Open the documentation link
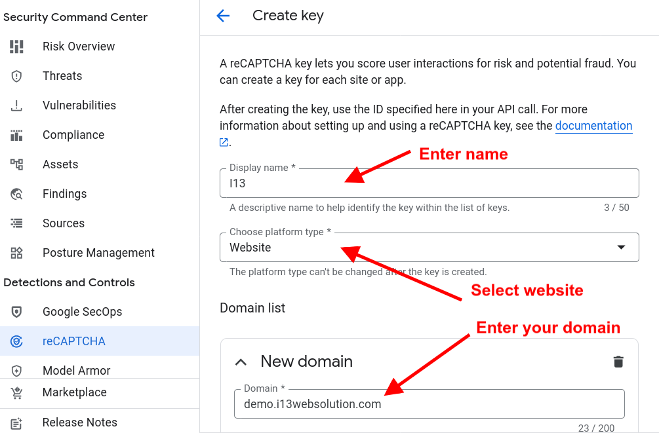This screenshot has height=433, width=659. [593, 126]
